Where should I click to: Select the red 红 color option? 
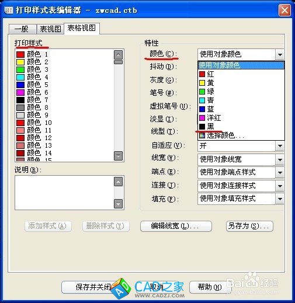[x=241, y=74]
